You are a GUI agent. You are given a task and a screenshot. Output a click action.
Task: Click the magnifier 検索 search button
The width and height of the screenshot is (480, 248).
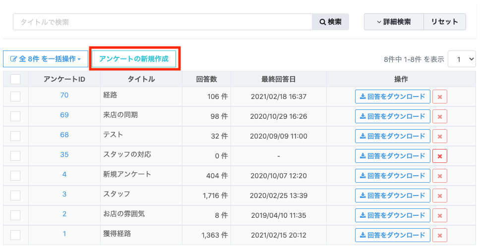click(330, 22)
